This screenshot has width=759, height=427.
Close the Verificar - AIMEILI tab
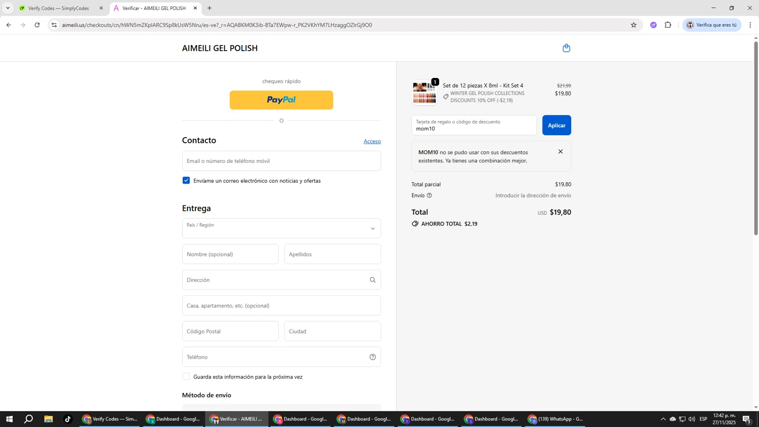[195, 8]
